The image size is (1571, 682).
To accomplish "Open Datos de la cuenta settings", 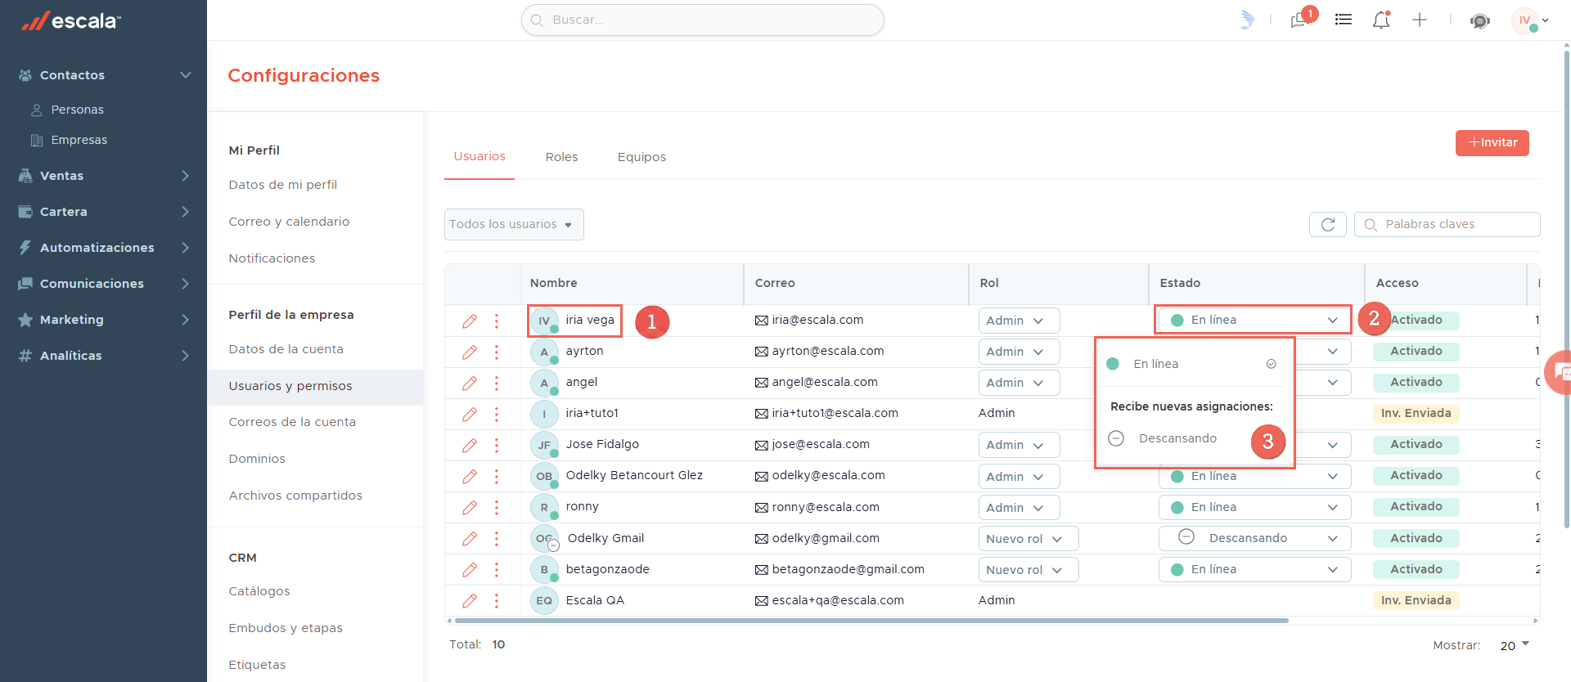I will point(286,349).
